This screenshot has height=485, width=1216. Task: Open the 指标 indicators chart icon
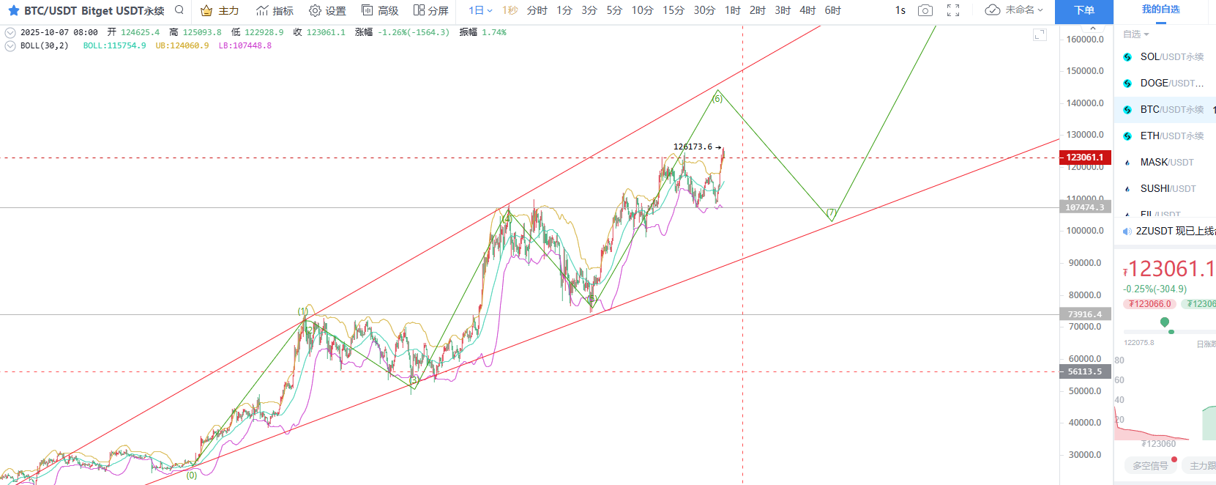pos(262,10)
